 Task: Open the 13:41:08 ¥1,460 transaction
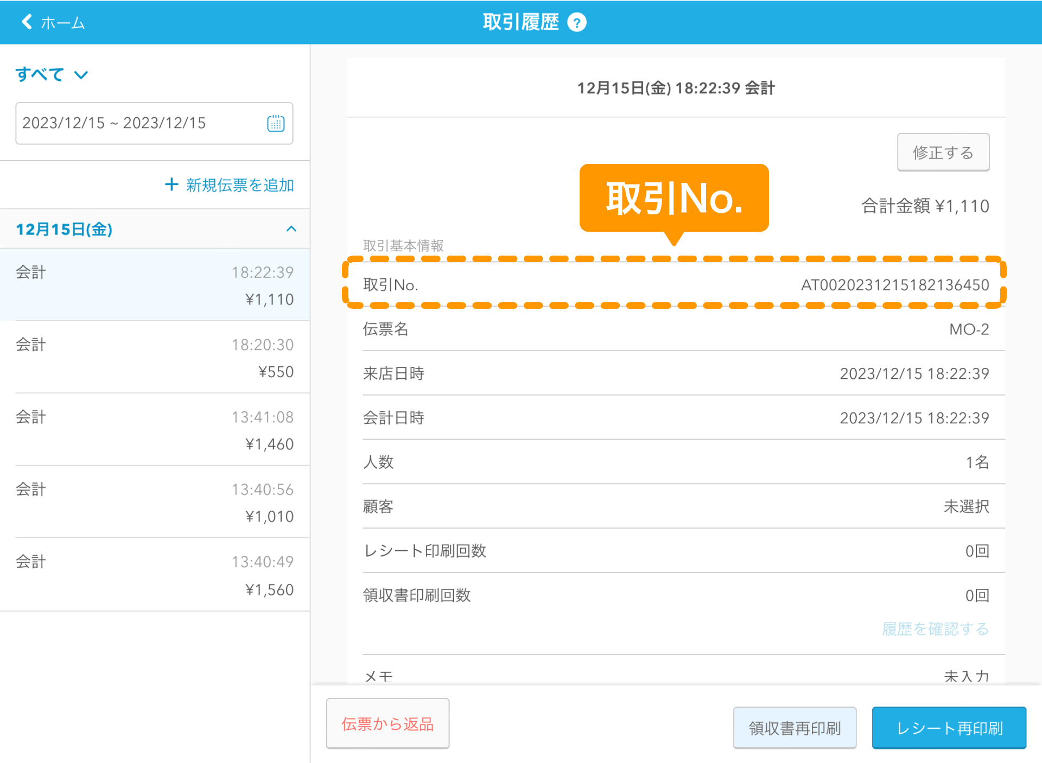click(x=155, y=430)
